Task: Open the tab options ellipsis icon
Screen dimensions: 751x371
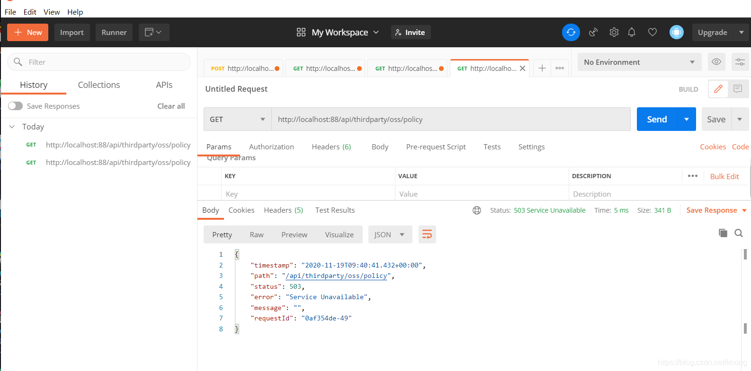Action: (560, 68)
